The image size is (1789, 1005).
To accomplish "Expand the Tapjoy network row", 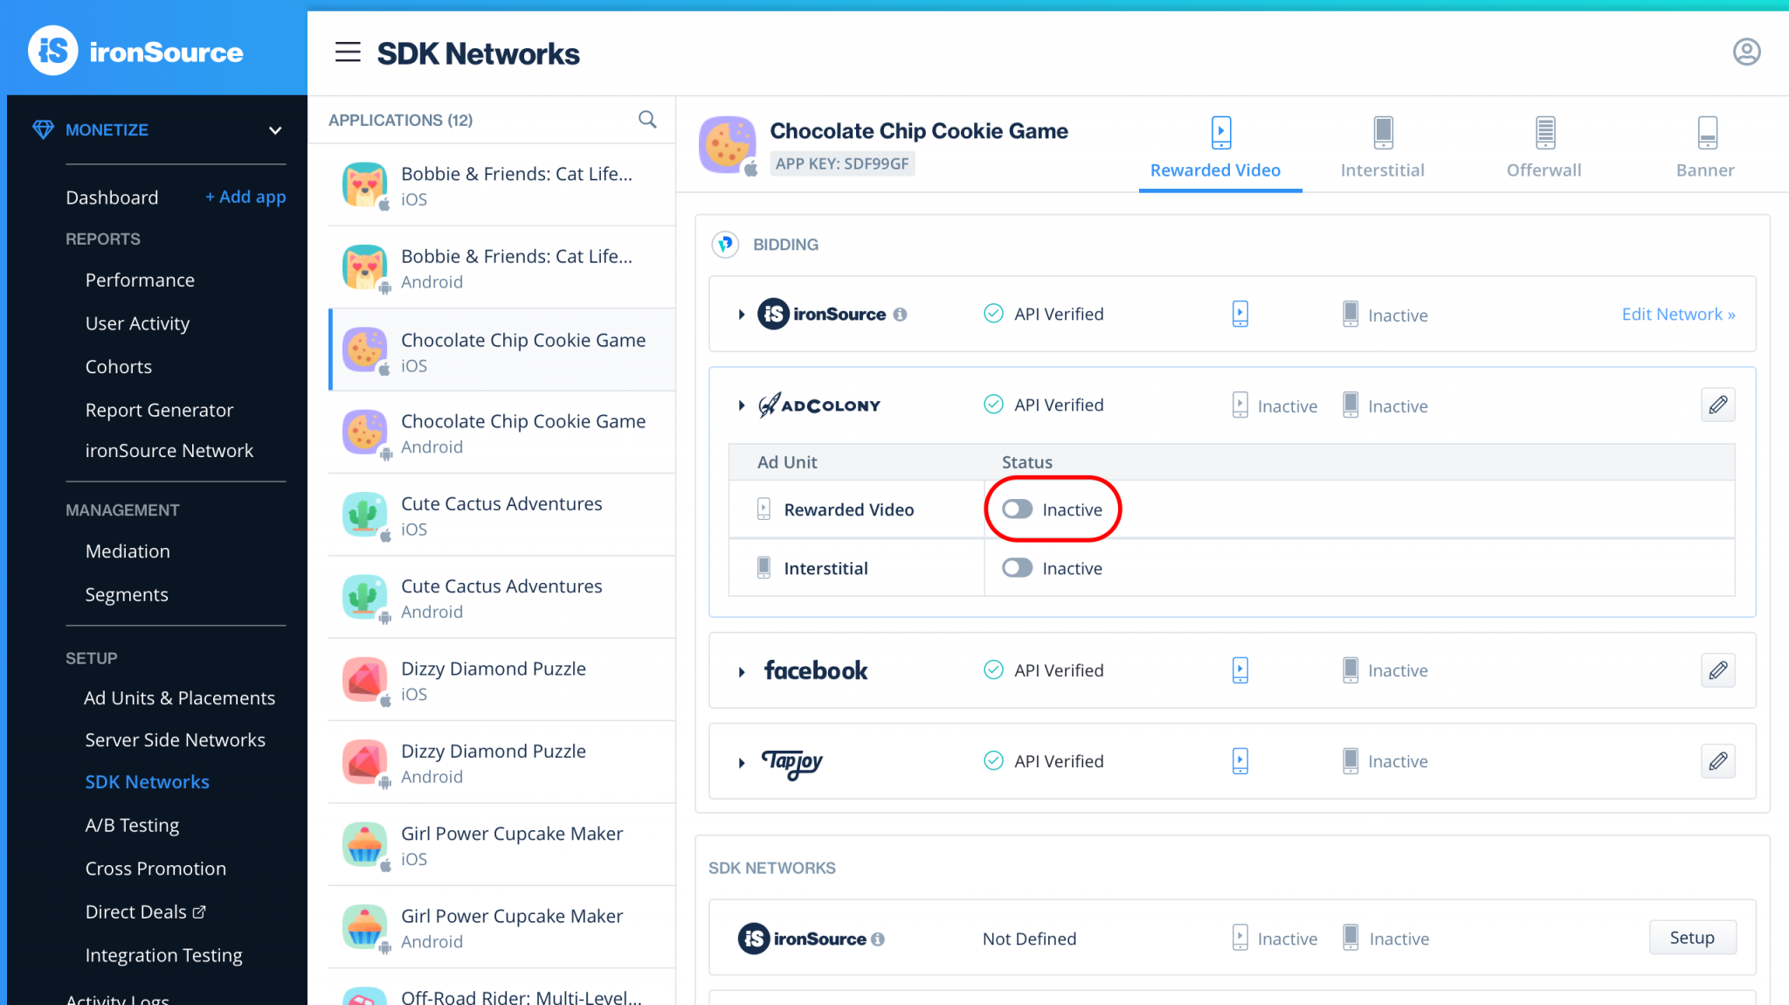I will 742,762.
